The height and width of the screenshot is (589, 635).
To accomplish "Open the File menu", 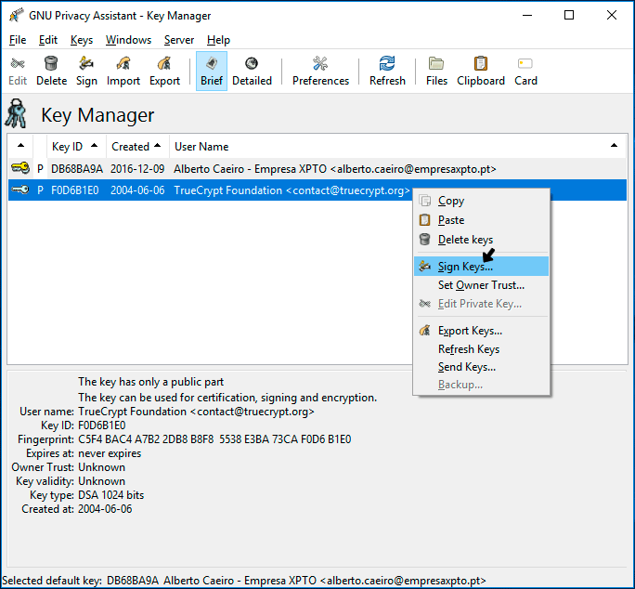I will 18,40.
